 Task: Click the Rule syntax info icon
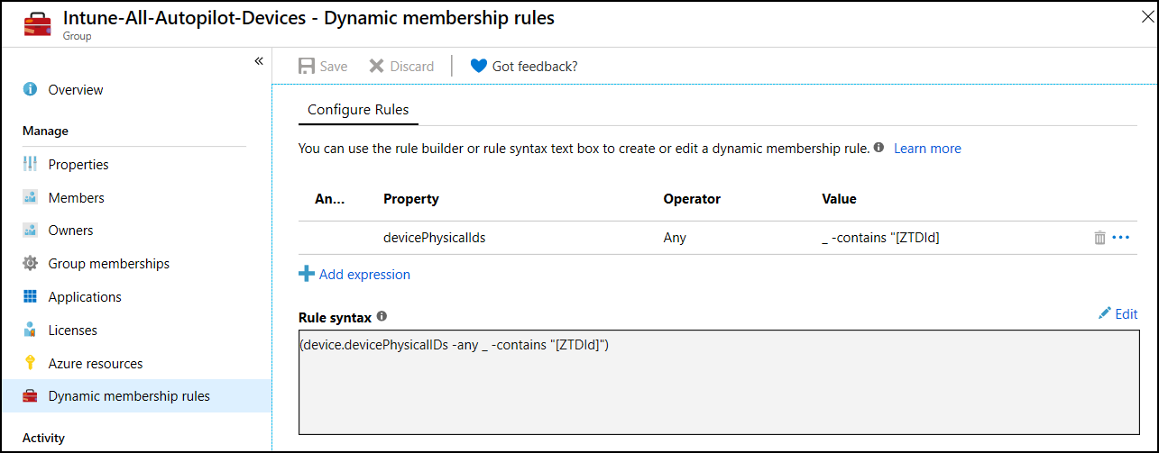click(382, 316)
